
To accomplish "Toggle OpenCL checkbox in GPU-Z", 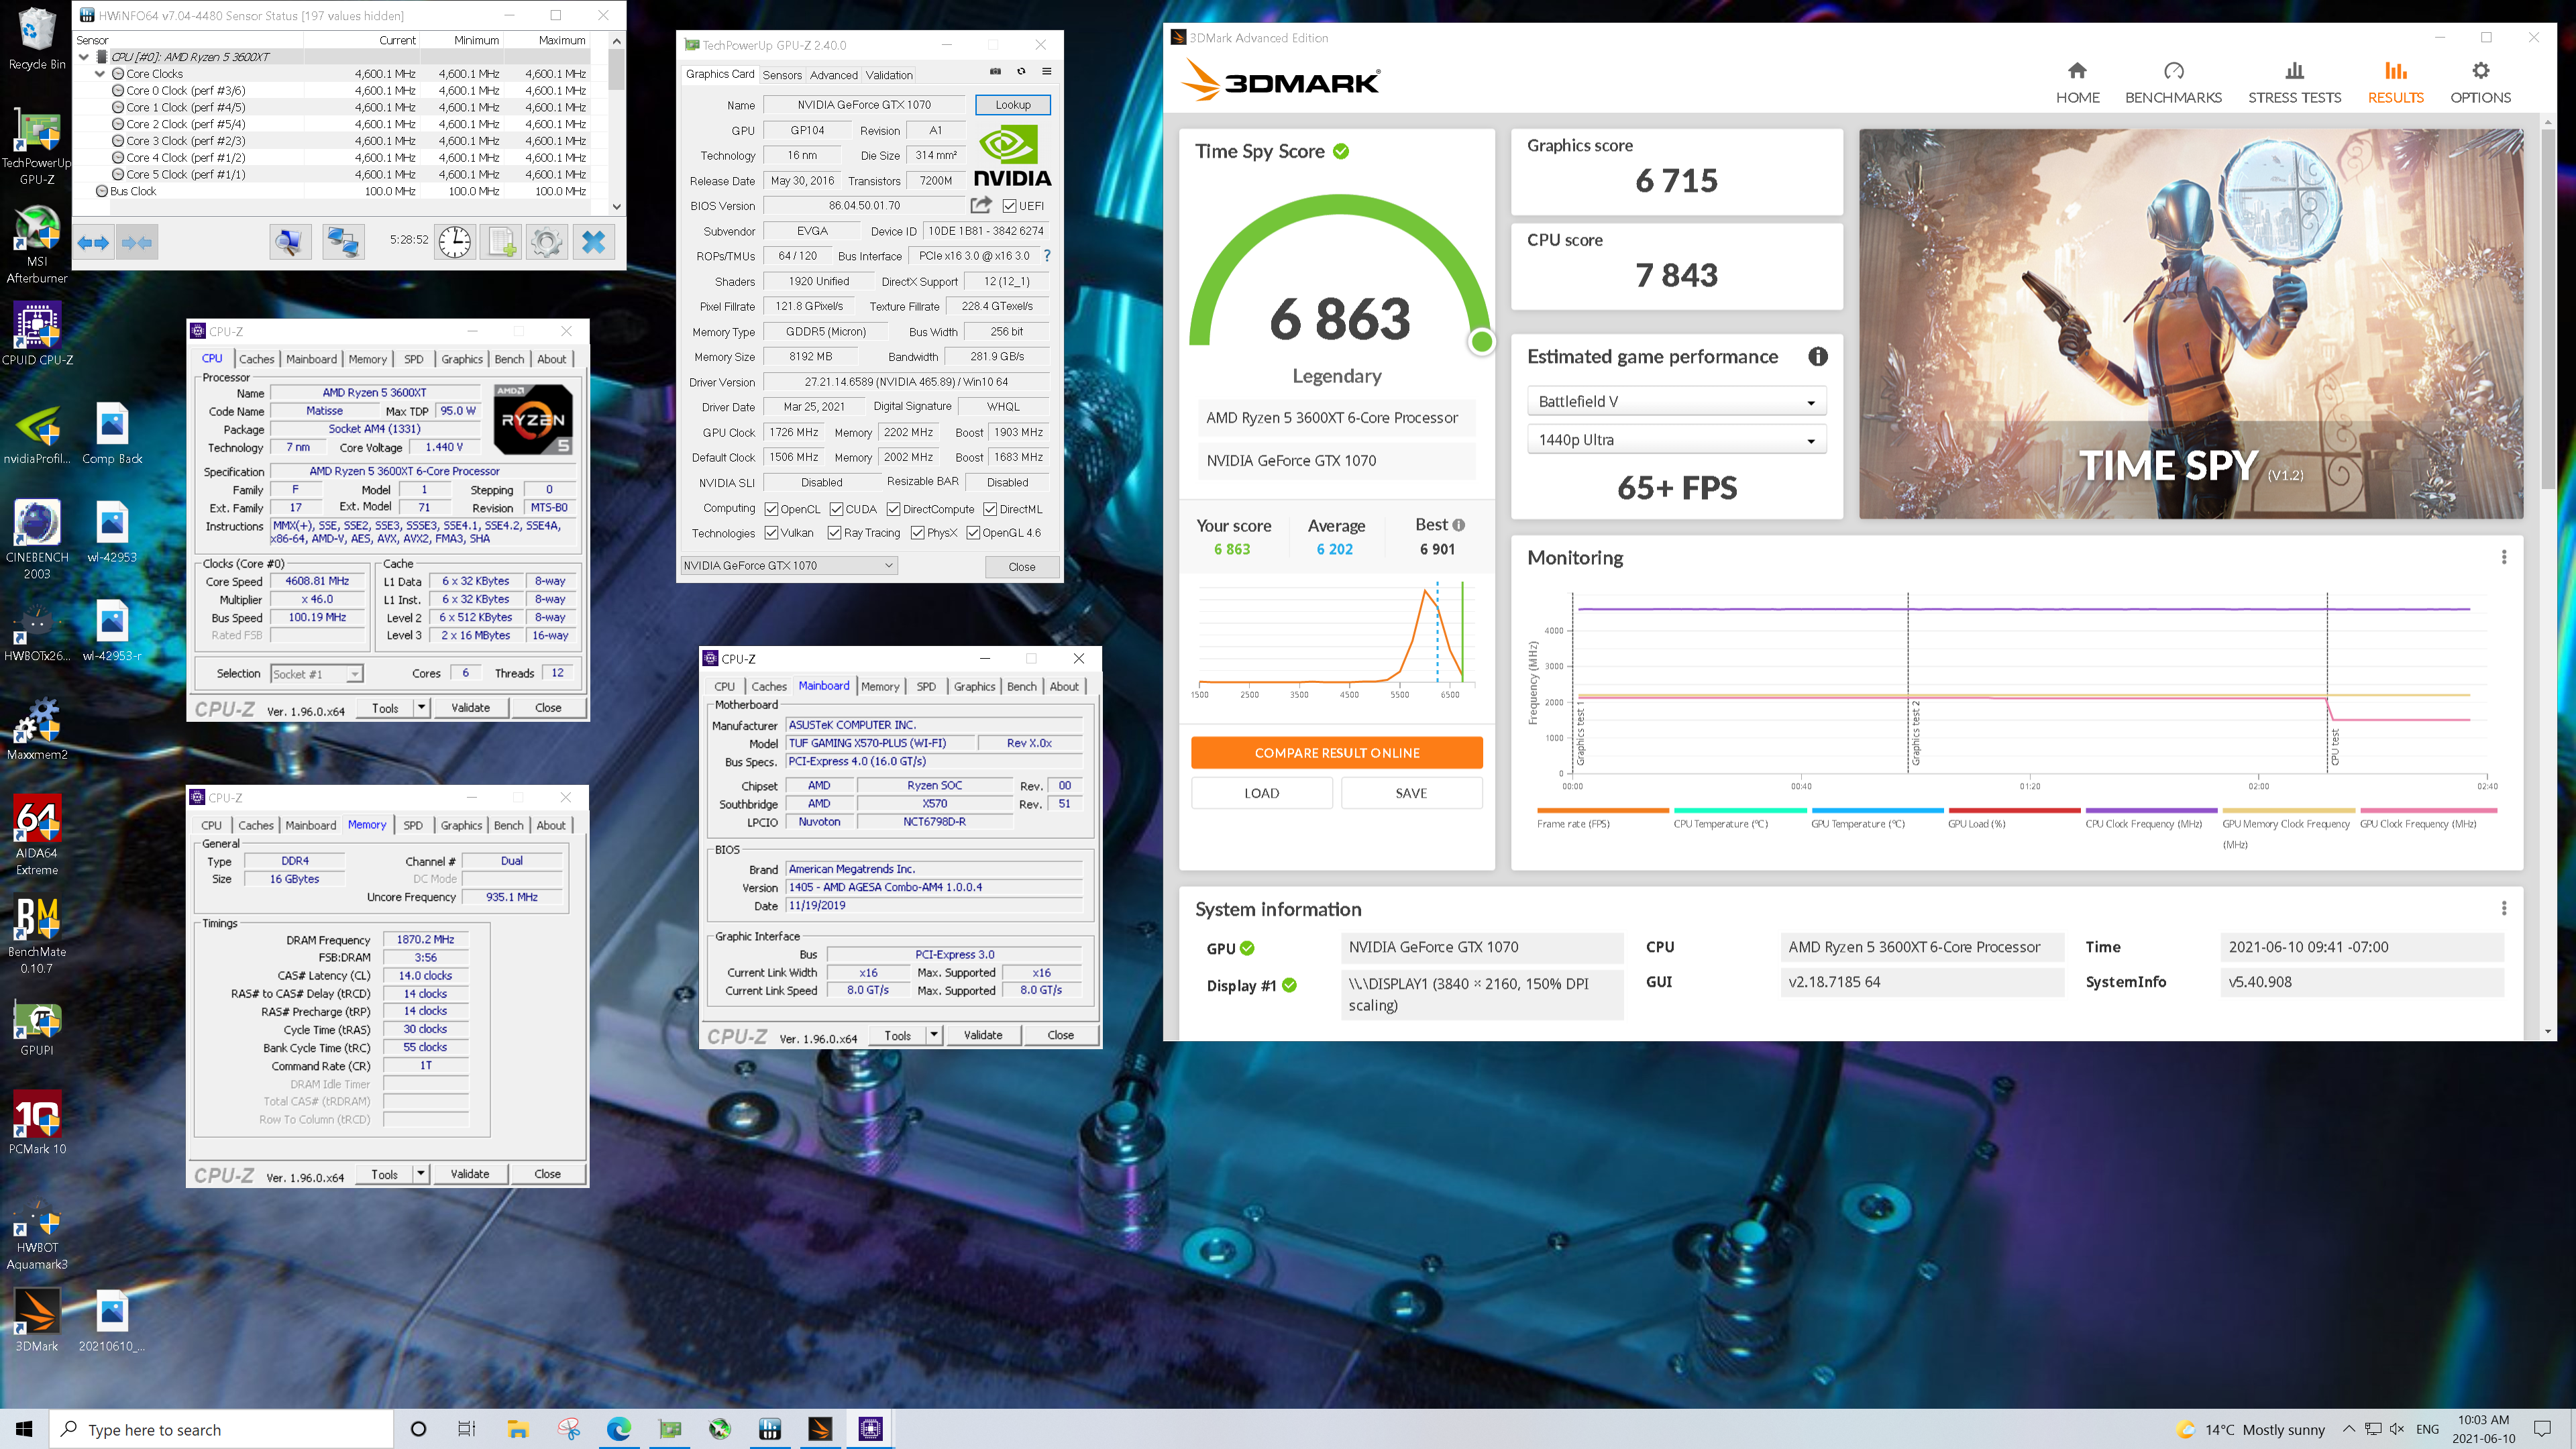I will [771, 509].
